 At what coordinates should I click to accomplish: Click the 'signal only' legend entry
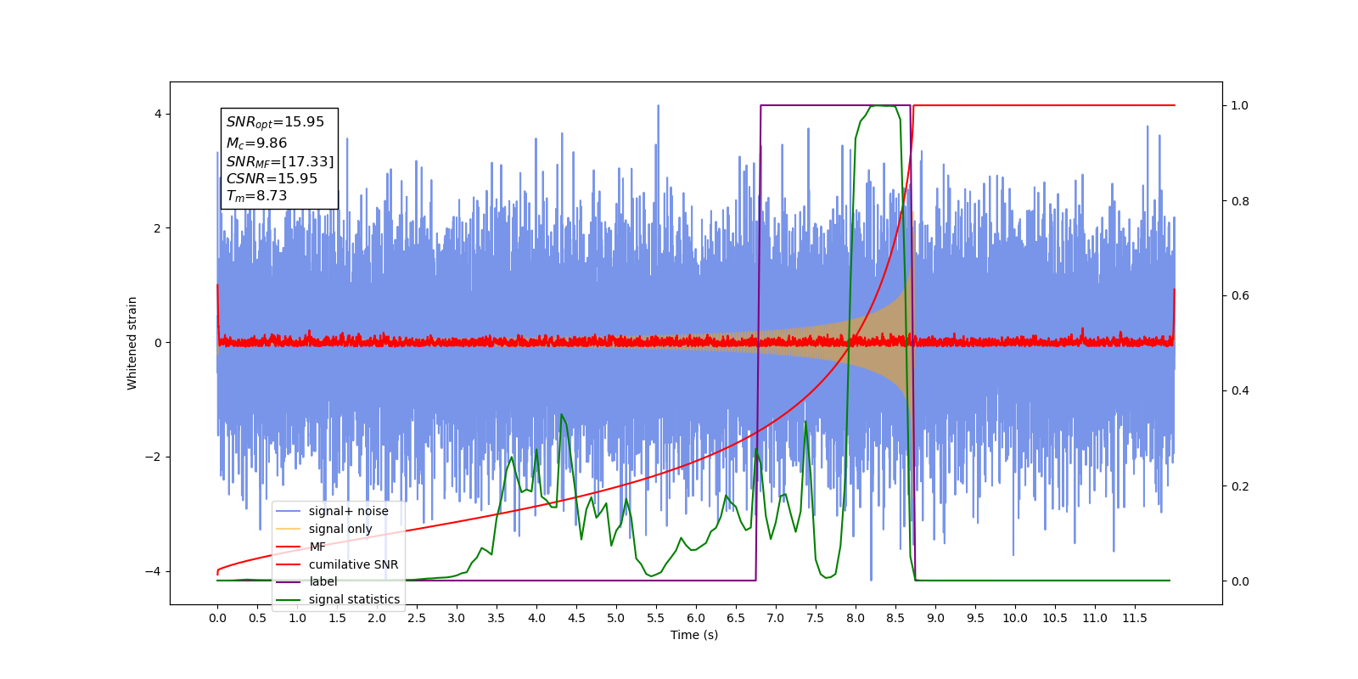click(x=324, y=529)
